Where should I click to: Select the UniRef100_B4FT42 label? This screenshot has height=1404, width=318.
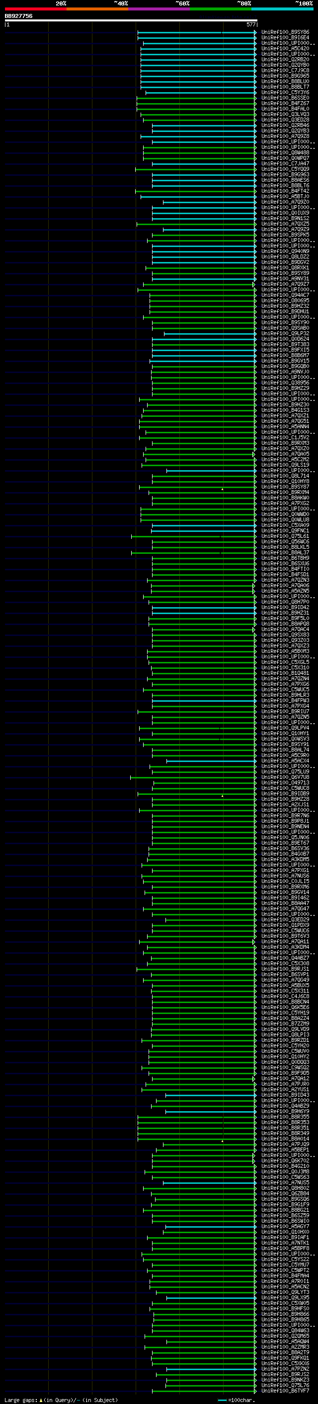[x=285, y=191]
